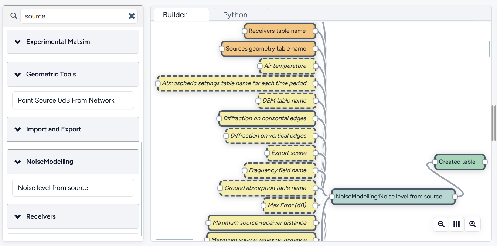Screen dimensions: 497x246
Task: Click input port of Air temperature node
Action: point(260,66)
